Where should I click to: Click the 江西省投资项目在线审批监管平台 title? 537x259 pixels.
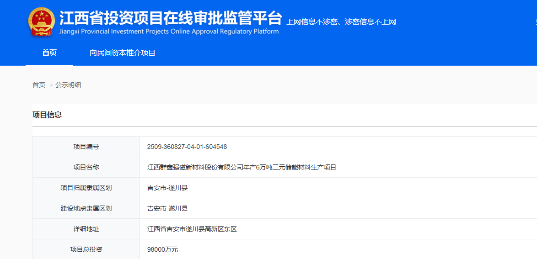coord(170,18)
